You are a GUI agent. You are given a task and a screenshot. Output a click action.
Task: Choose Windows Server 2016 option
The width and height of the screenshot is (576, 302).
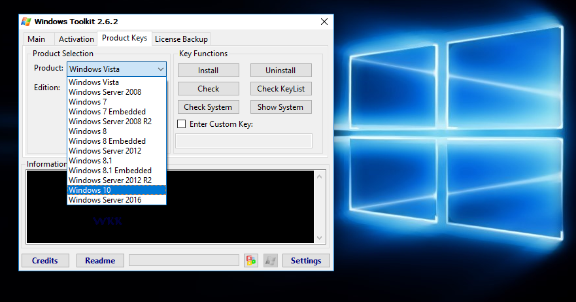click(x=116, y=199)
